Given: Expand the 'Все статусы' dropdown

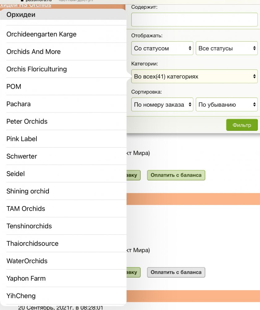Looking at the screenshot, I should (227, 48).
